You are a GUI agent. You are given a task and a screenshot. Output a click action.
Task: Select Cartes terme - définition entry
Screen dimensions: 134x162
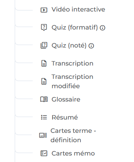pos(73,135)
